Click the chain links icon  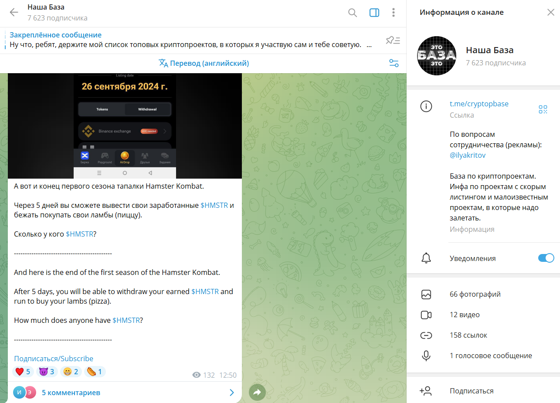pos(426,335)
